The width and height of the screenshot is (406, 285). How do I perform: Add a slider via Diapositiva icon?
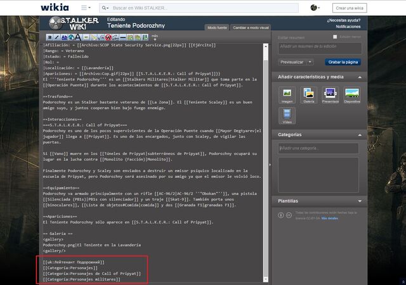(x=352, y=95)
